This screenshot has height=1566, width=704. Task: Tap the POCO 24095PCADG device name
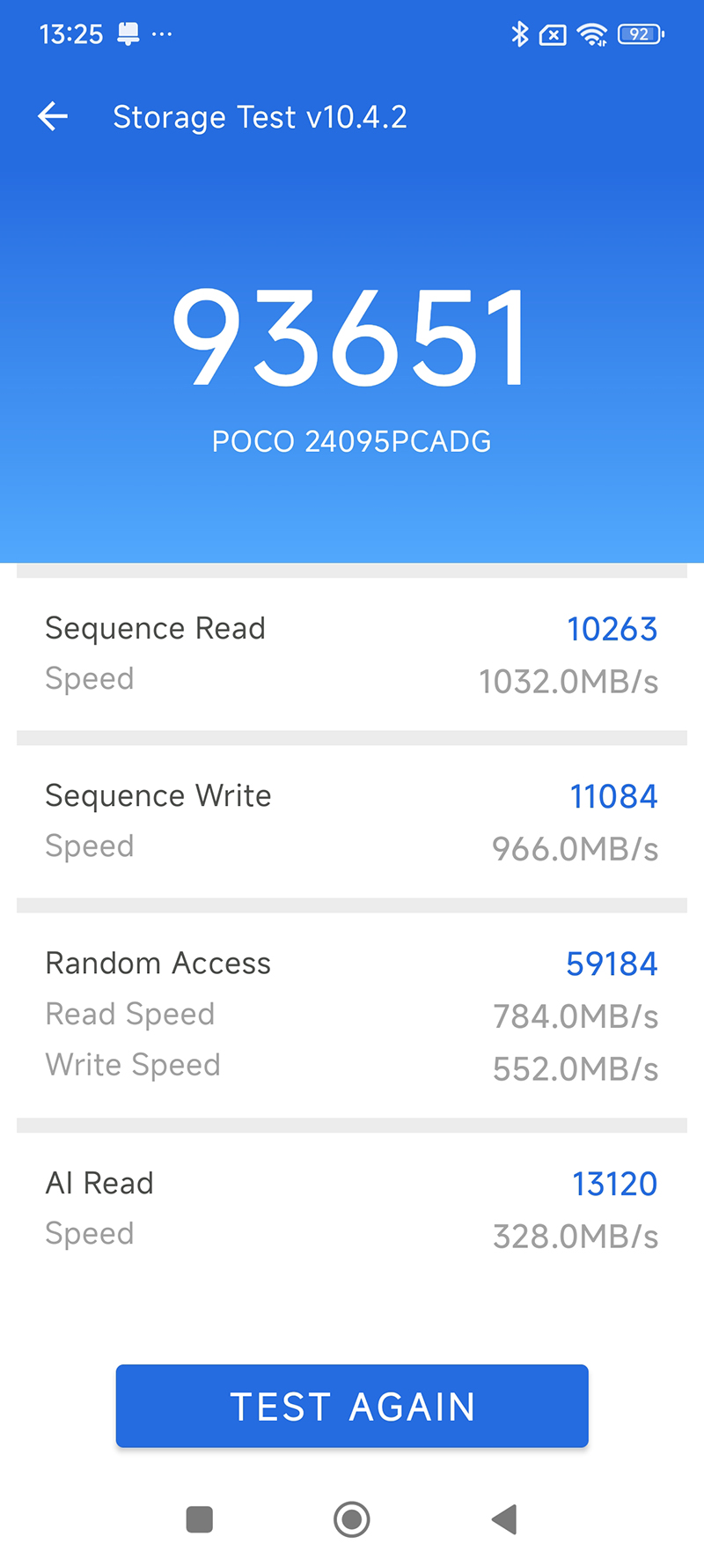(x=351, y=441)
